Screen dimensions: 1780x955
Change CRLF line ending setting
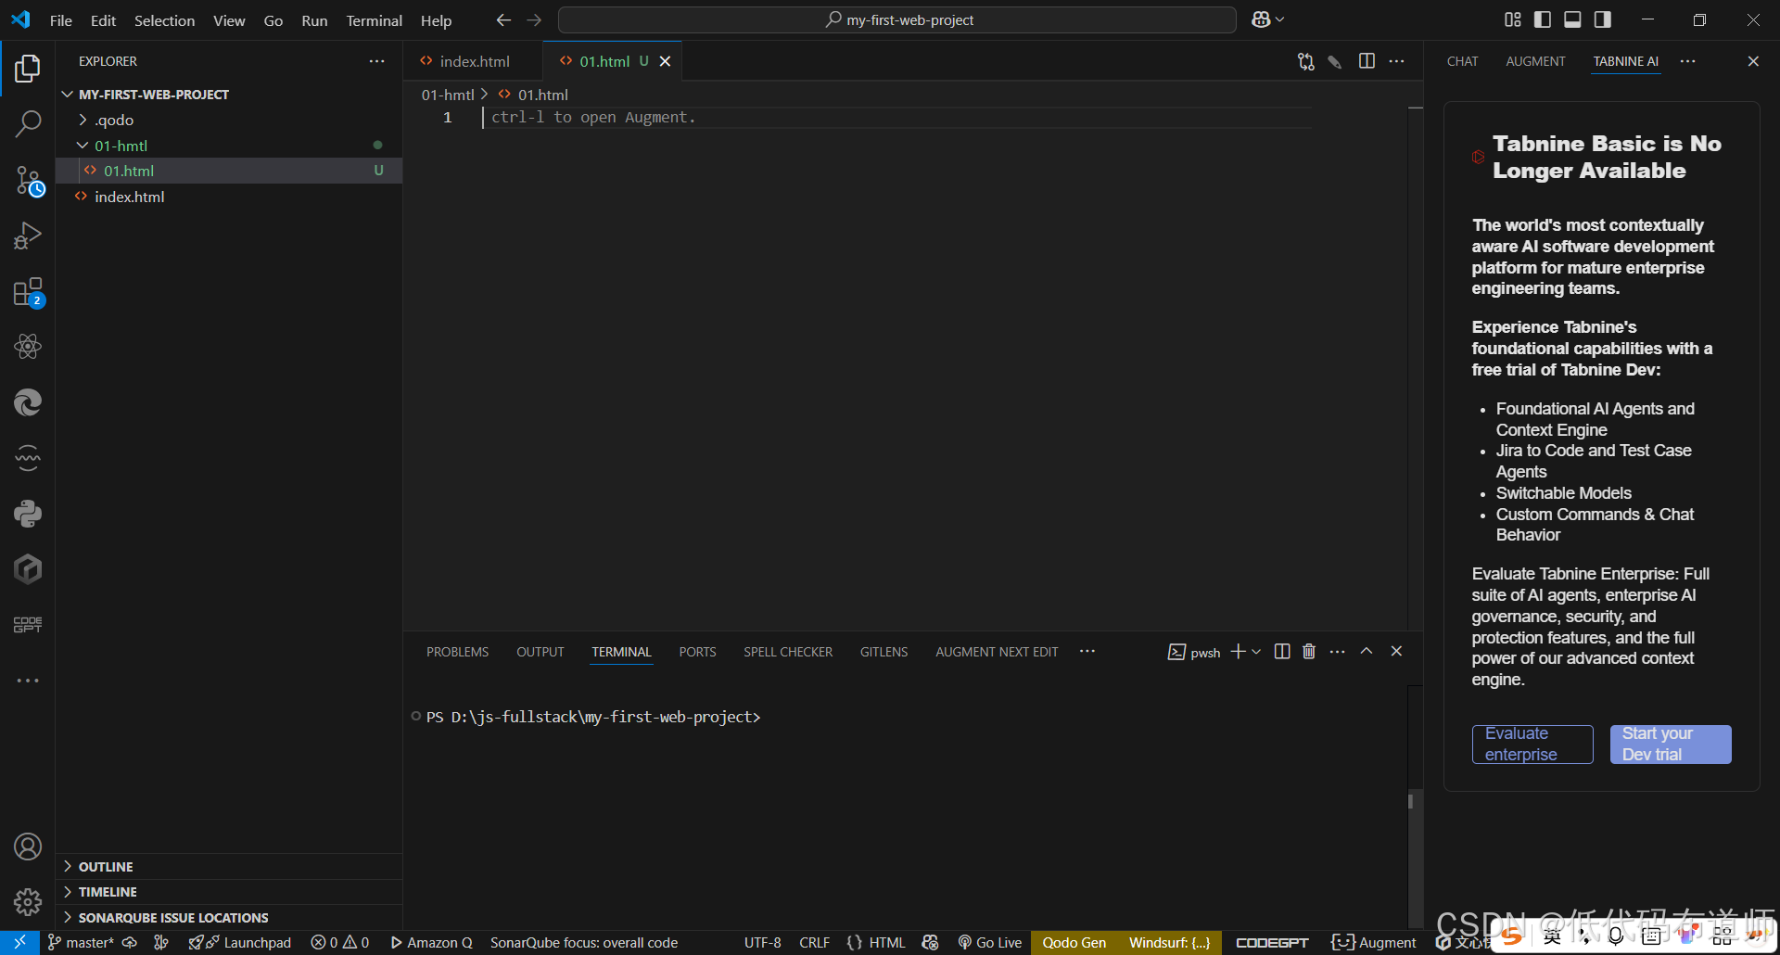point(815,943)
